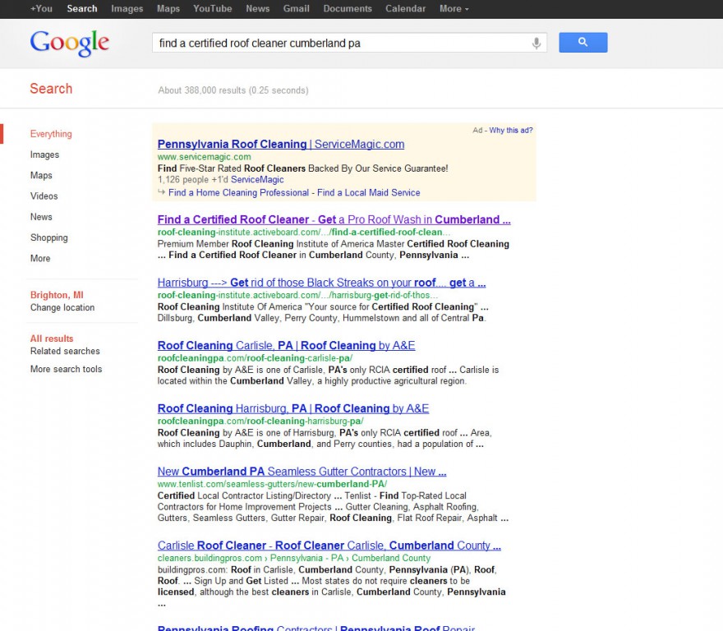Expand More in the left sidebar
723x631 pixels.
[40, 258]
